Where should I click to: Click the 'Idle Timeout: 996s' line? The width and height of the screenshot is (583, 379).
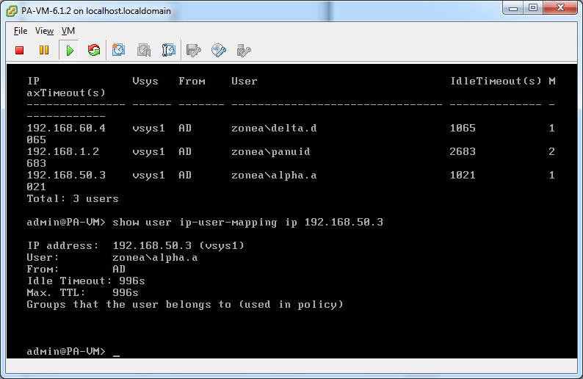click(86, 281)
